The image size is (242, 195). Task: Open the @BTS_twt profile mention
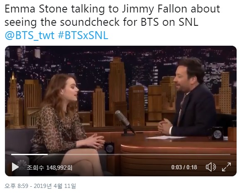click(29, 35)
